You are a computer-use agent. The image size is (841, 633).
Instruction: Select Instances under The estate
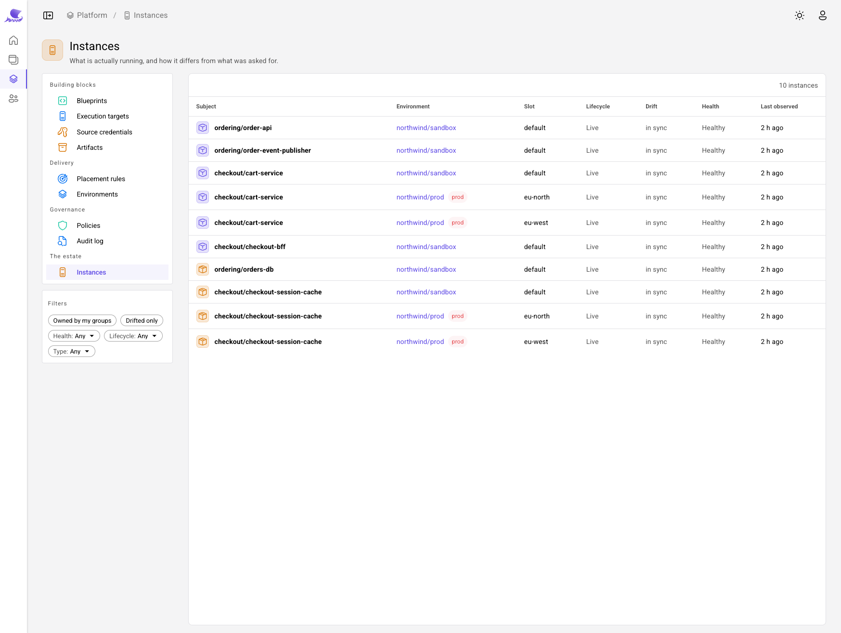[107, 272]
